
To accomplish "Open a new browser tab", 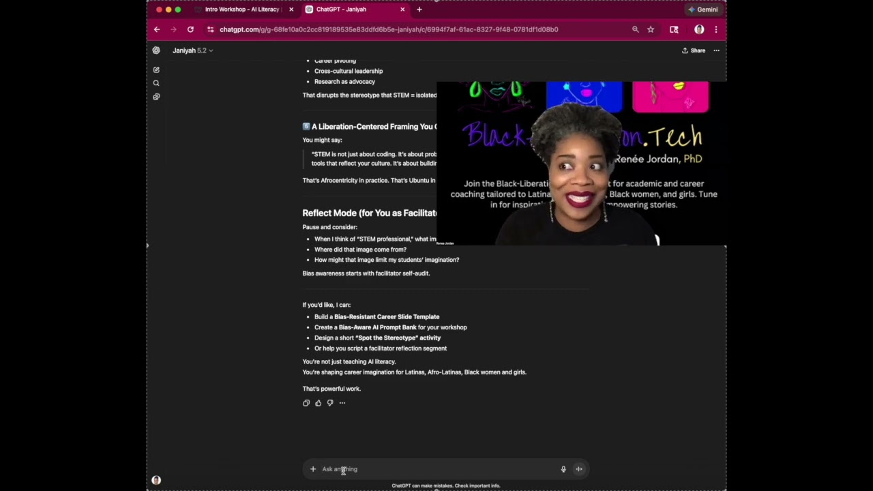I will pyautogui.click(x=419, y=10).
